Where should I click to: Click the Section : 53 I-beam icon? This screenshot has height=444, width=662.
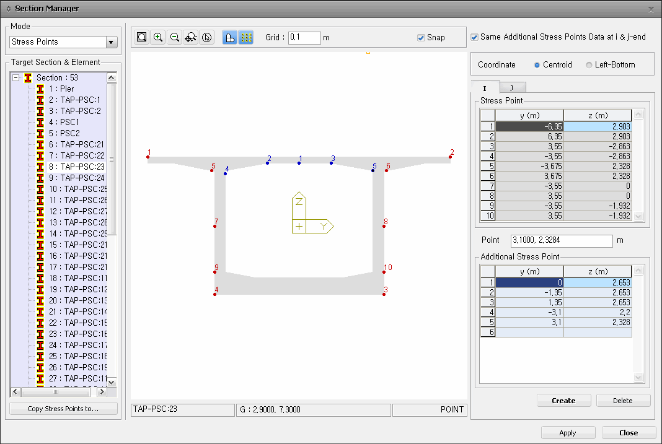tap(29, 77)
